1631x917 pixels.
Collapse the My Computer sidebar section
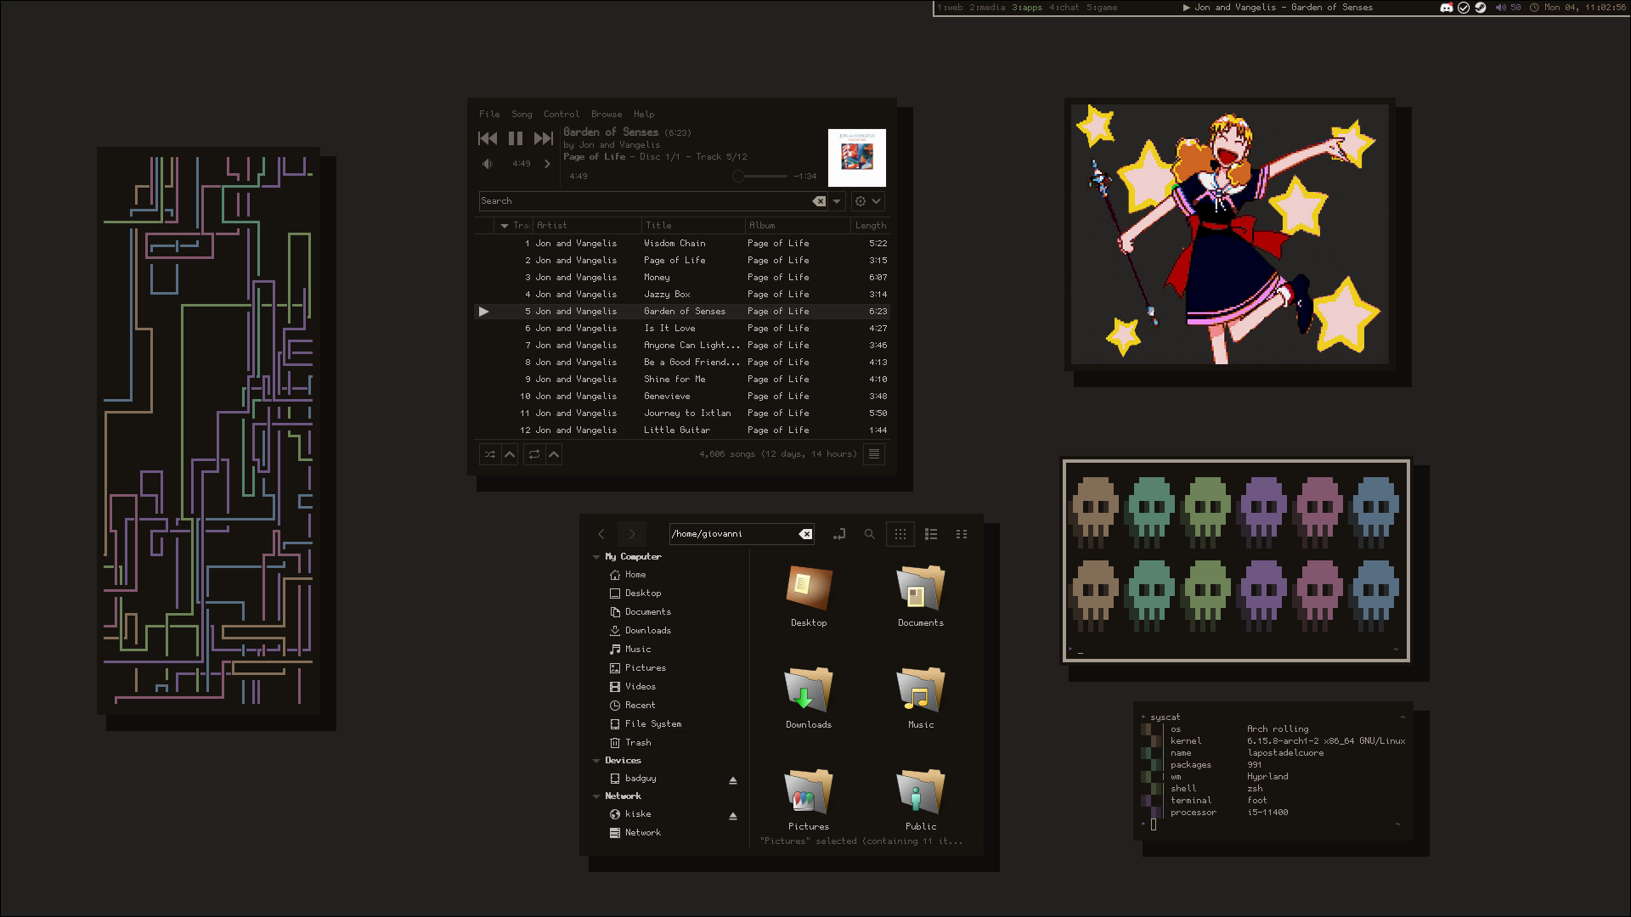coord(596,557)
